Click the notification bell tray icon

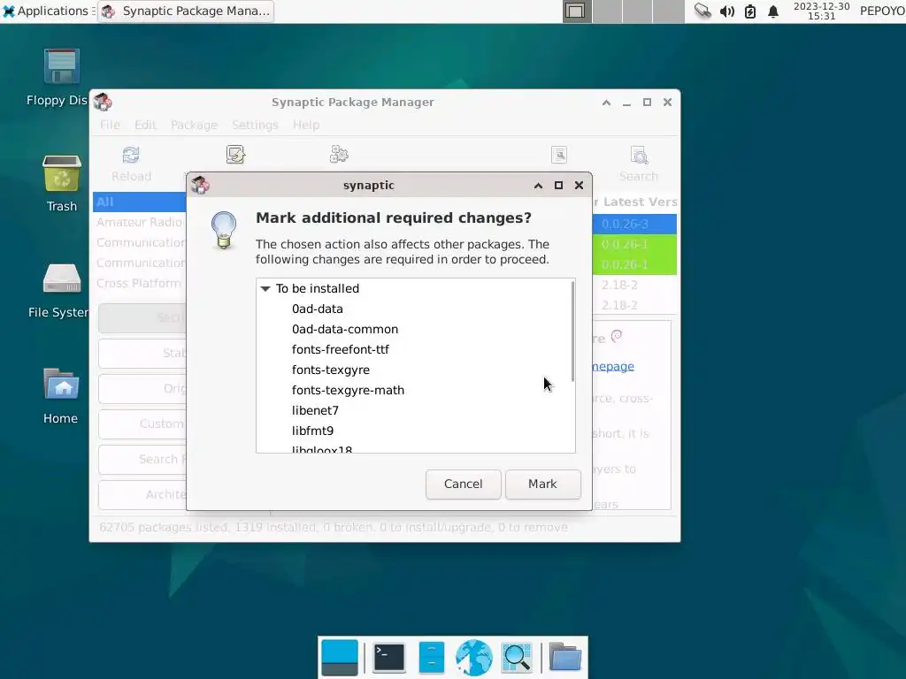coord(773,11)
